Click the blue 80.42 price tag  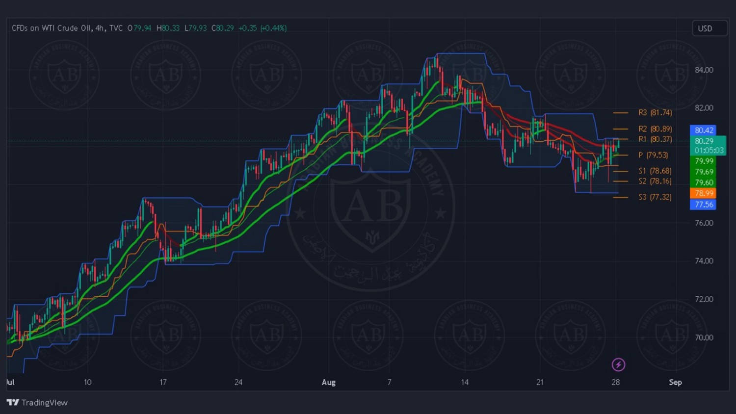703,130
